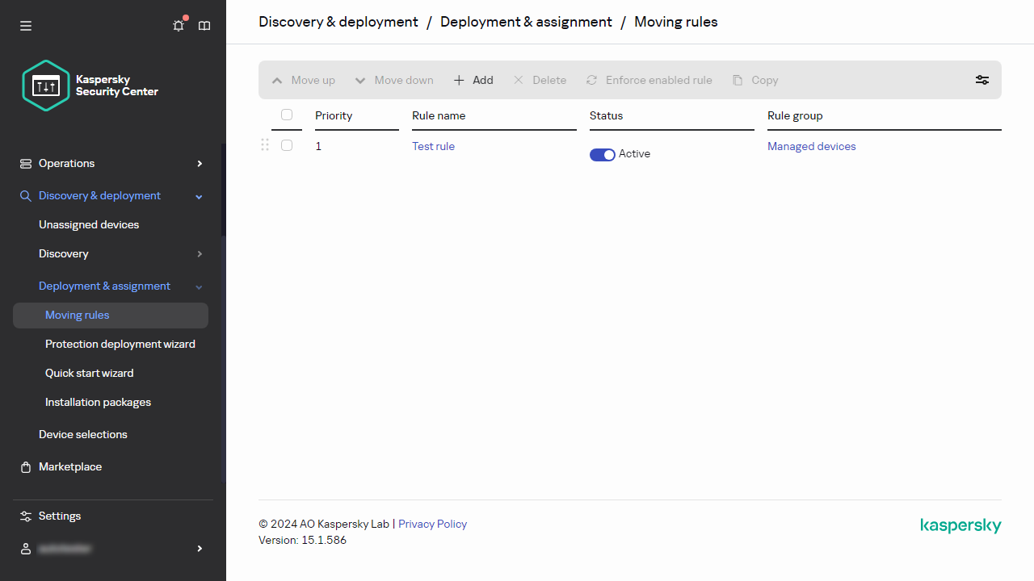This screenshot has width=1034, height=581.
Task: Open Unassigned devices menu item
Action: tap(89, 224)
